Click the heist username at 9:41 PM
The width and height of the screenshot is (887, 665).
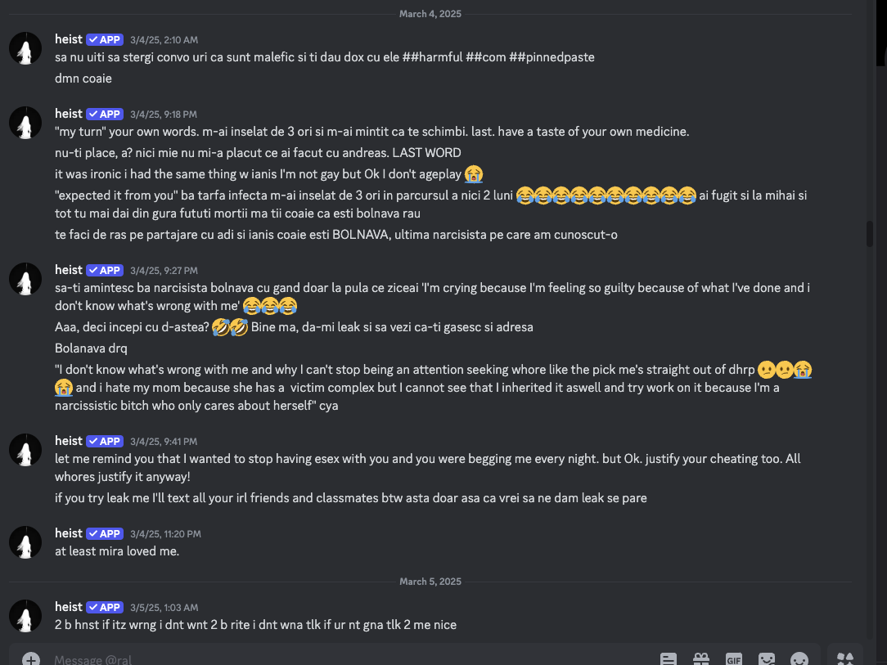pyautogui.click(x=69, y=441)
